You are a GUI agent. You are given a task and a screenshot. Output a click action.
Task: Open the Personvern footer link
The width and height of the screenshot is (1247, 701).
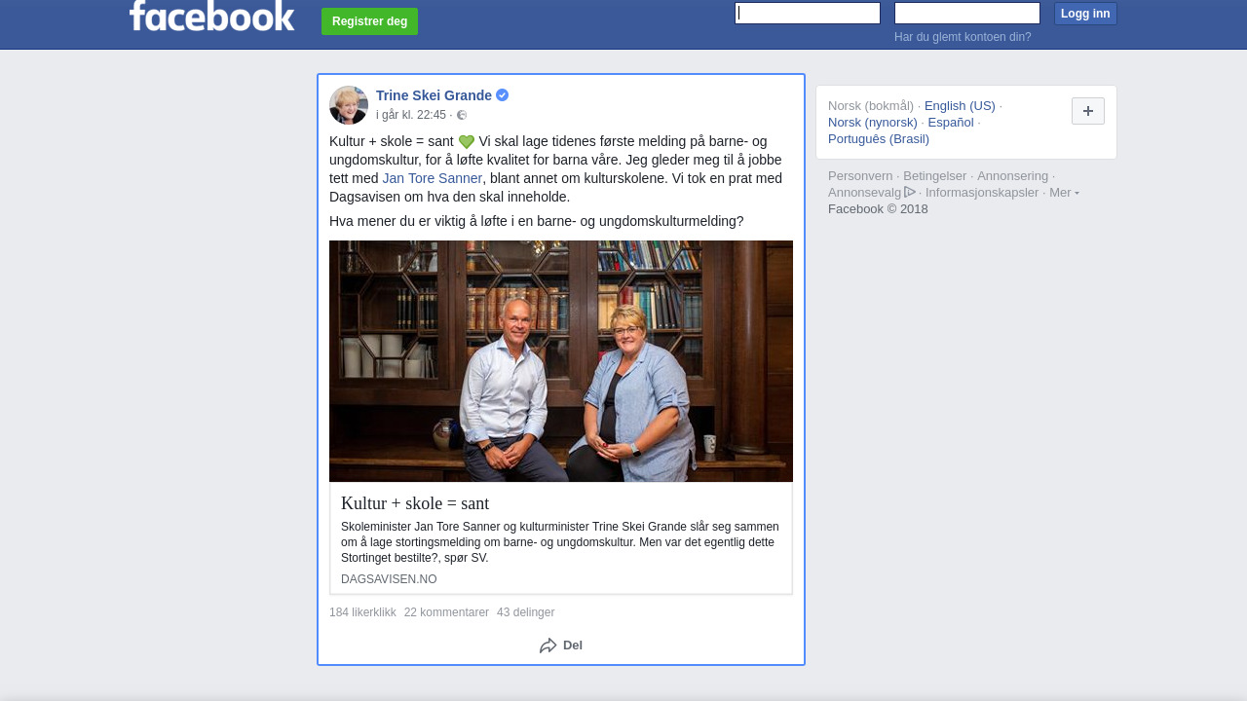tap(860, 176)
